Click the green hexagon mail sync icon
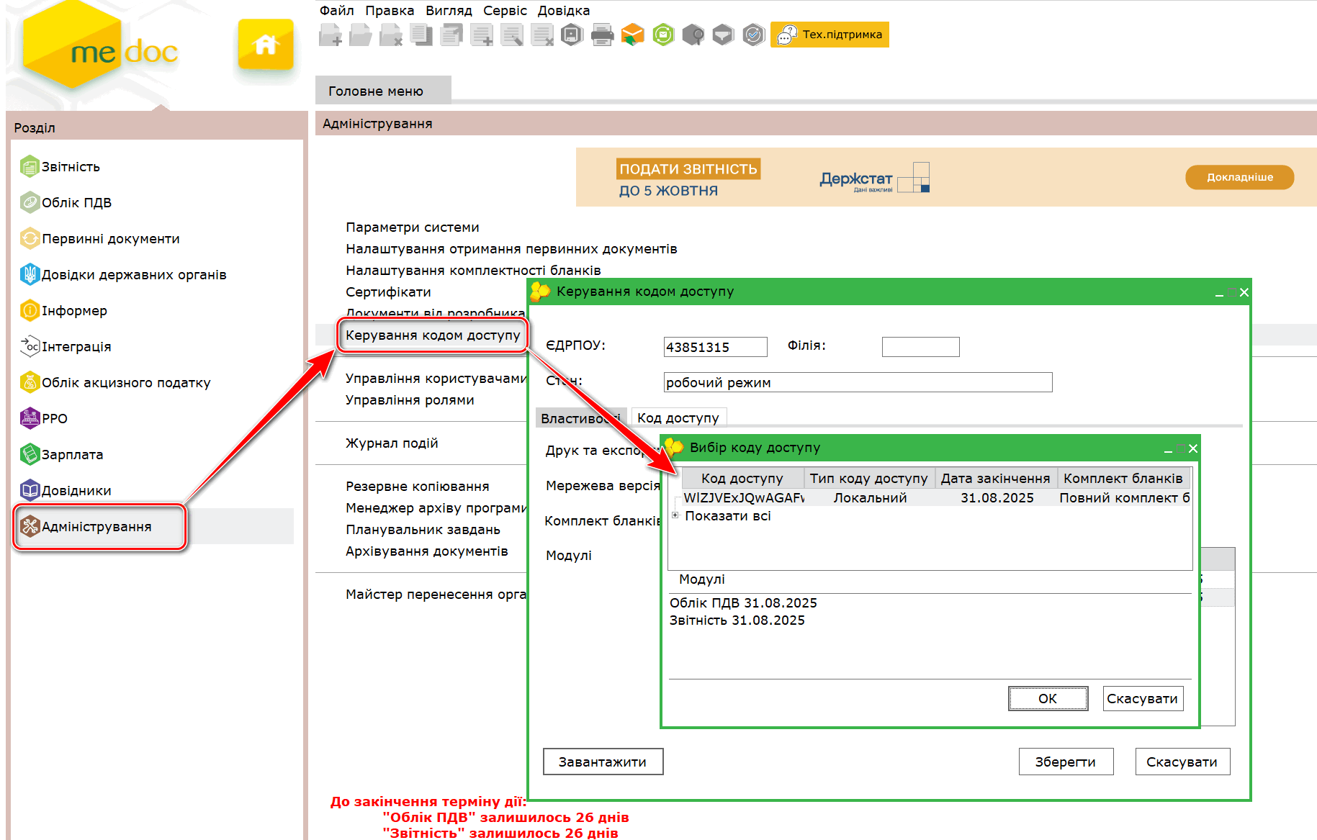This screenshot has height=840, width=1317. pyautogui.click(x=663, y=35)
